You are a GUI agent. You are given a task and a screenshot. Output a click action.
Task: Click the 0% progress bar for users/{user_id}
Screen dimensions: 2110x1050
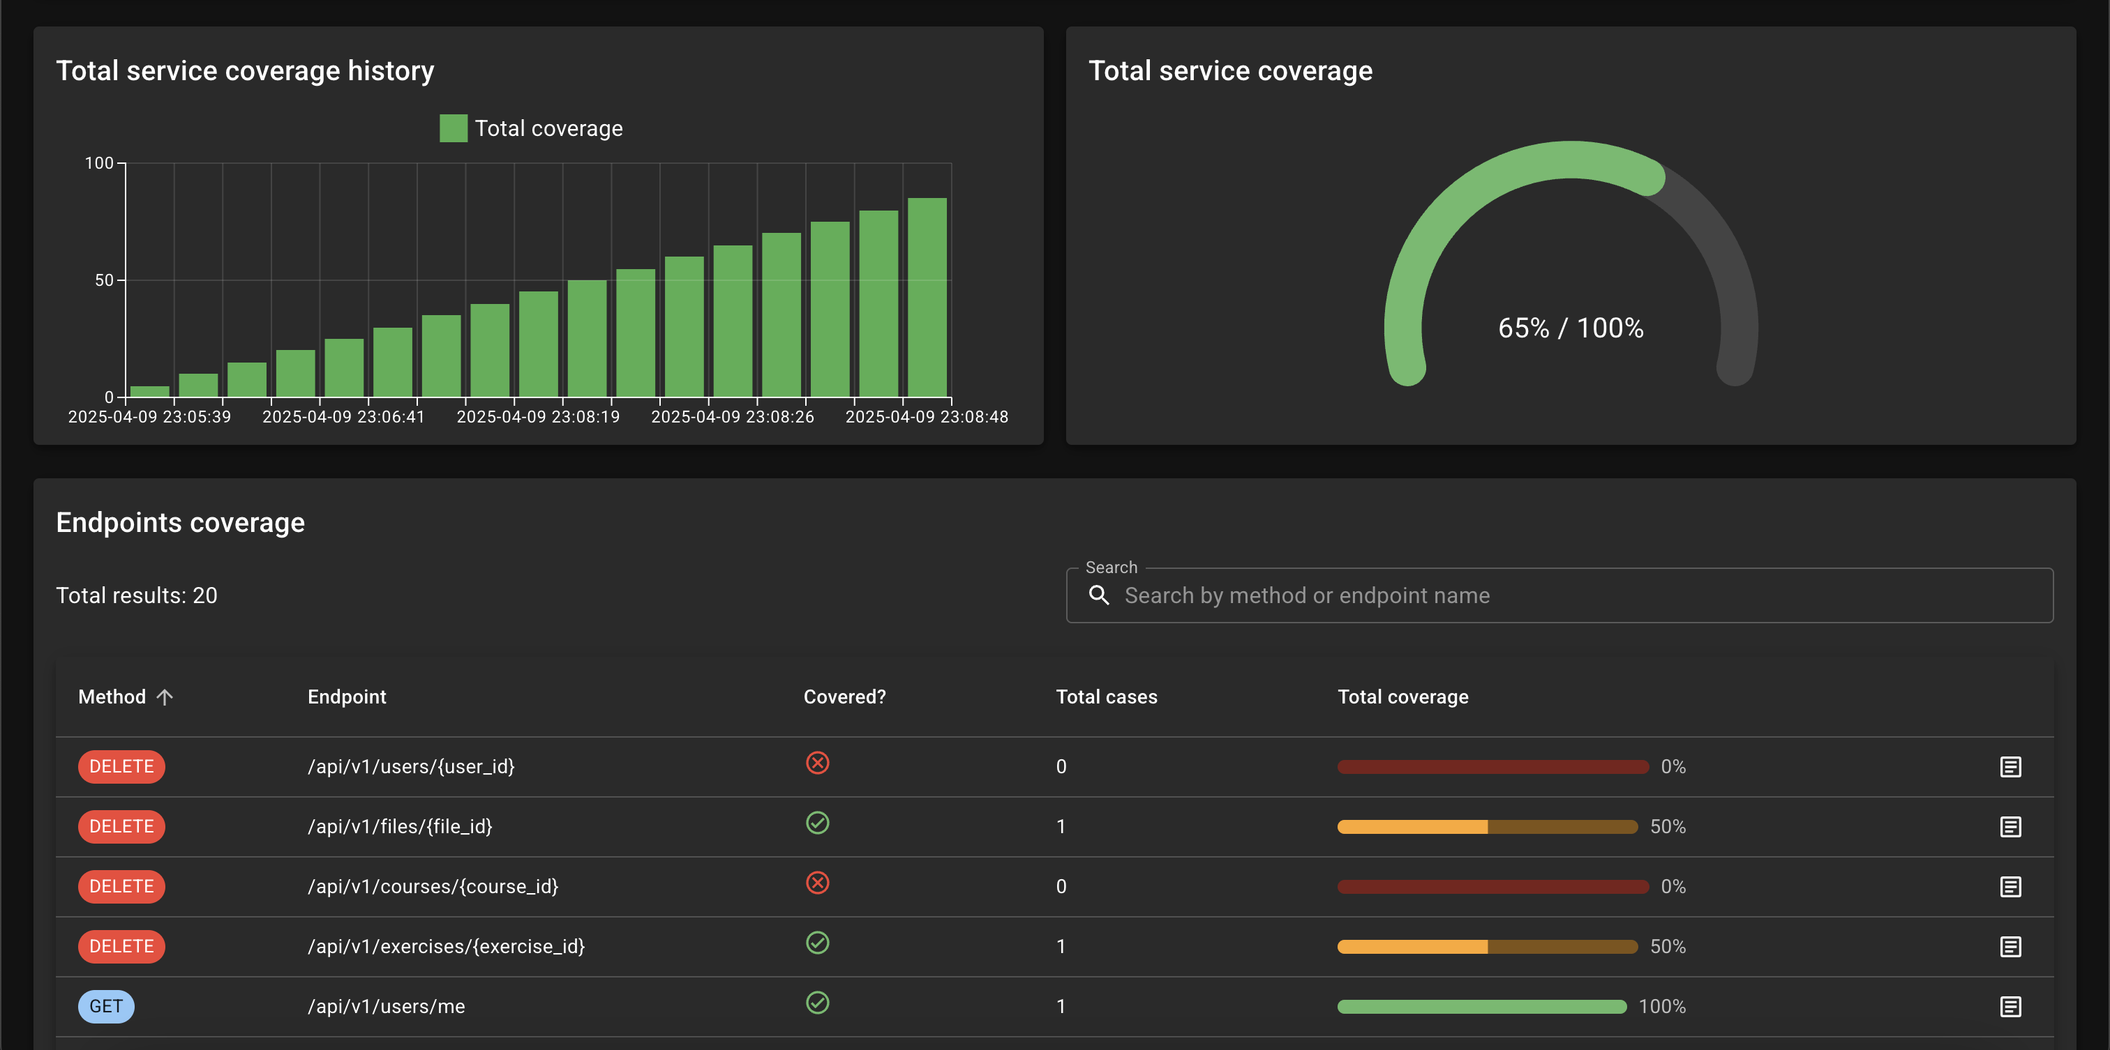click(1492, 767)
